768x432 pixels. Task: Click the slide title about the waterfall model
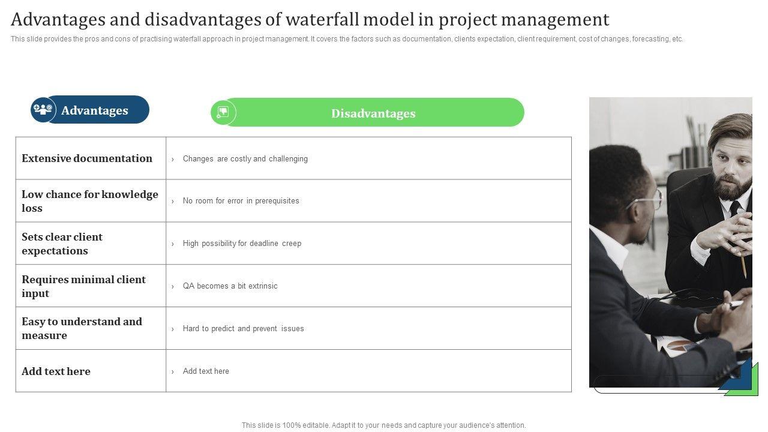310,20
